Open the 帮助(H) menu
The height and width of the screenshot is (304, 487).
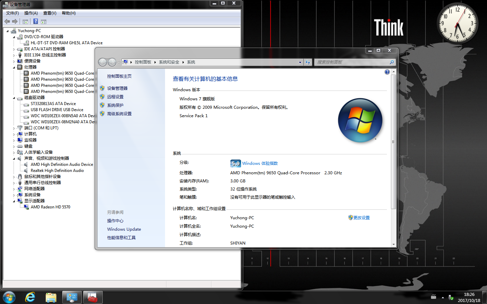[x=69, y=13]
